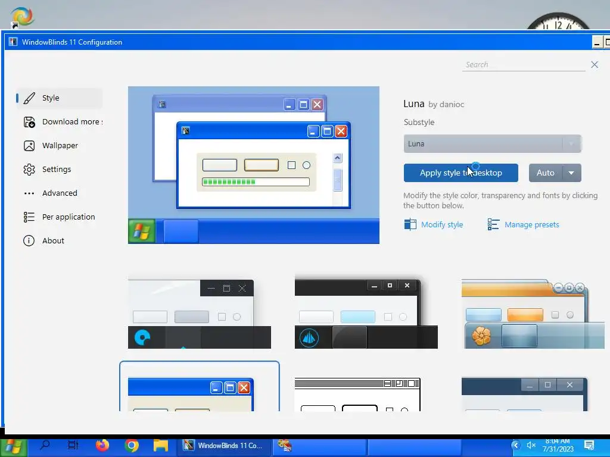The height and width of the screenshot is (457, 610).
Task: Go to Wallpaper section
Action: point(60,146)
